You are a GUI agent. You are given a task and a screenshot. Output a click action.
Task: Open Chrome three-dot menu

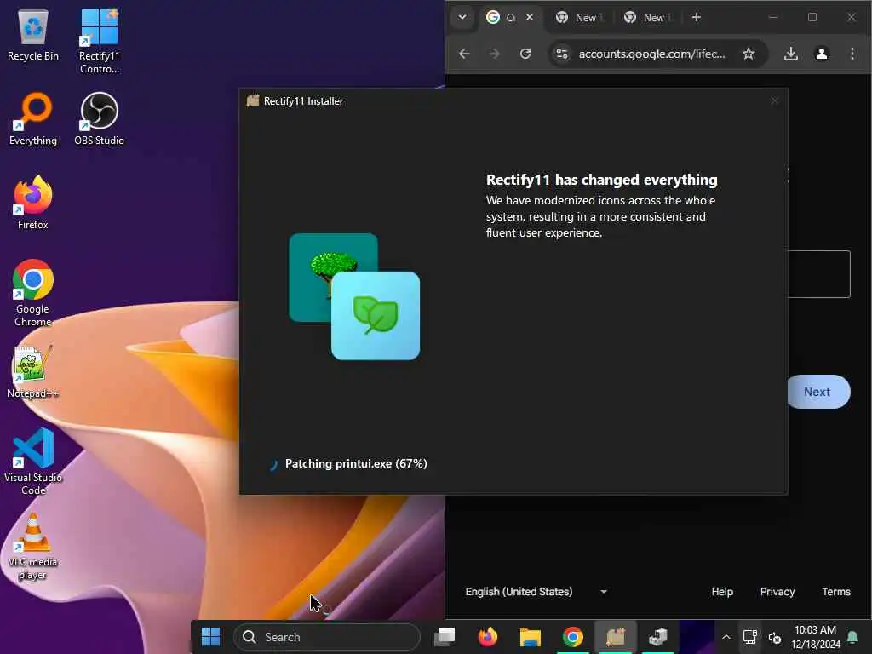click(x=852, y=54)
